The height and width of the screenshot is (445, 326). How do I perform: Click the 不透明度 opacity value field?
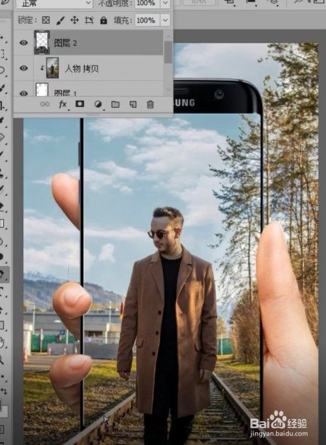point(147,3)
